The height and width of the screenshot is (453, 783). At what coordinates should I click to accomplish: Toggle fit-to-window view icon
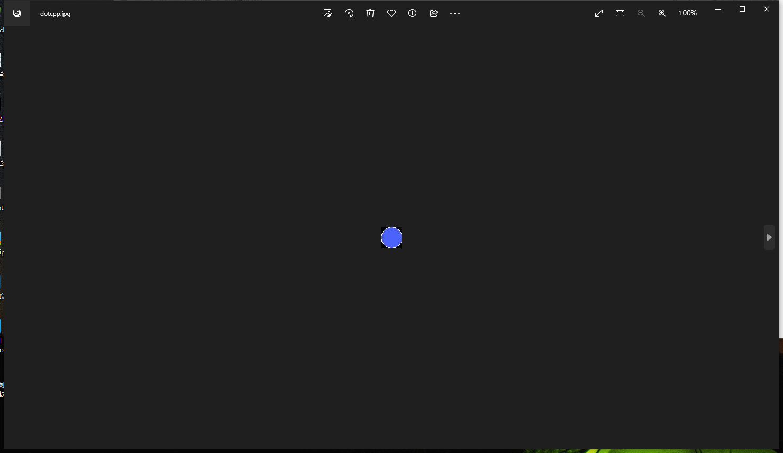[x=620, y=13]
